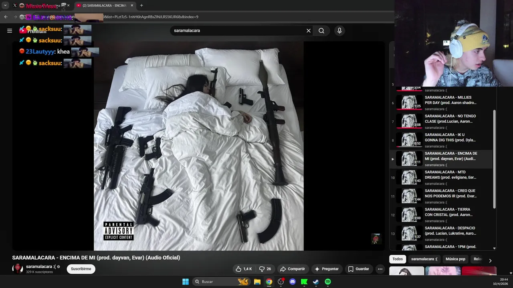This screenshot has width=513, height=288.
Task: Select the Todos filter chip
Action: tap(398, 259)
